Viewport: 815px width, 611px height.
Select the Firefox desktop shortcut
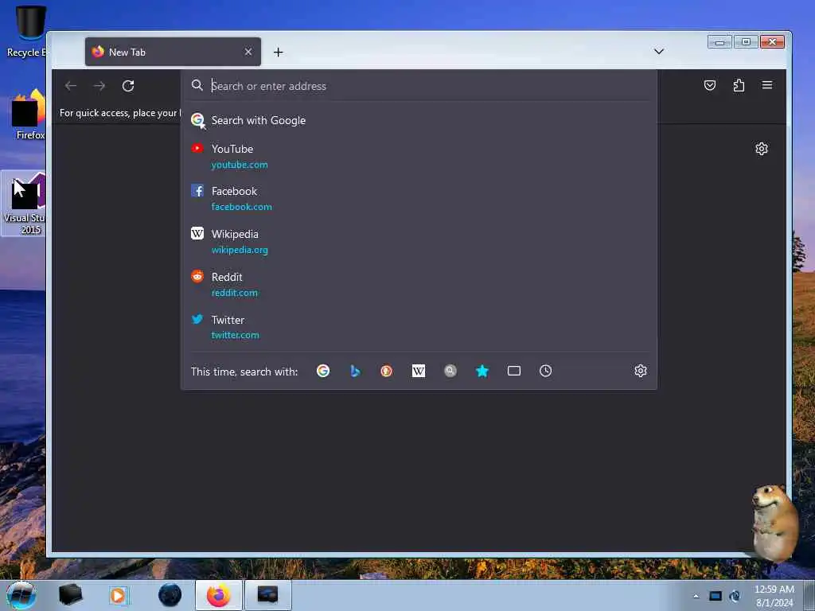[29, 115]
